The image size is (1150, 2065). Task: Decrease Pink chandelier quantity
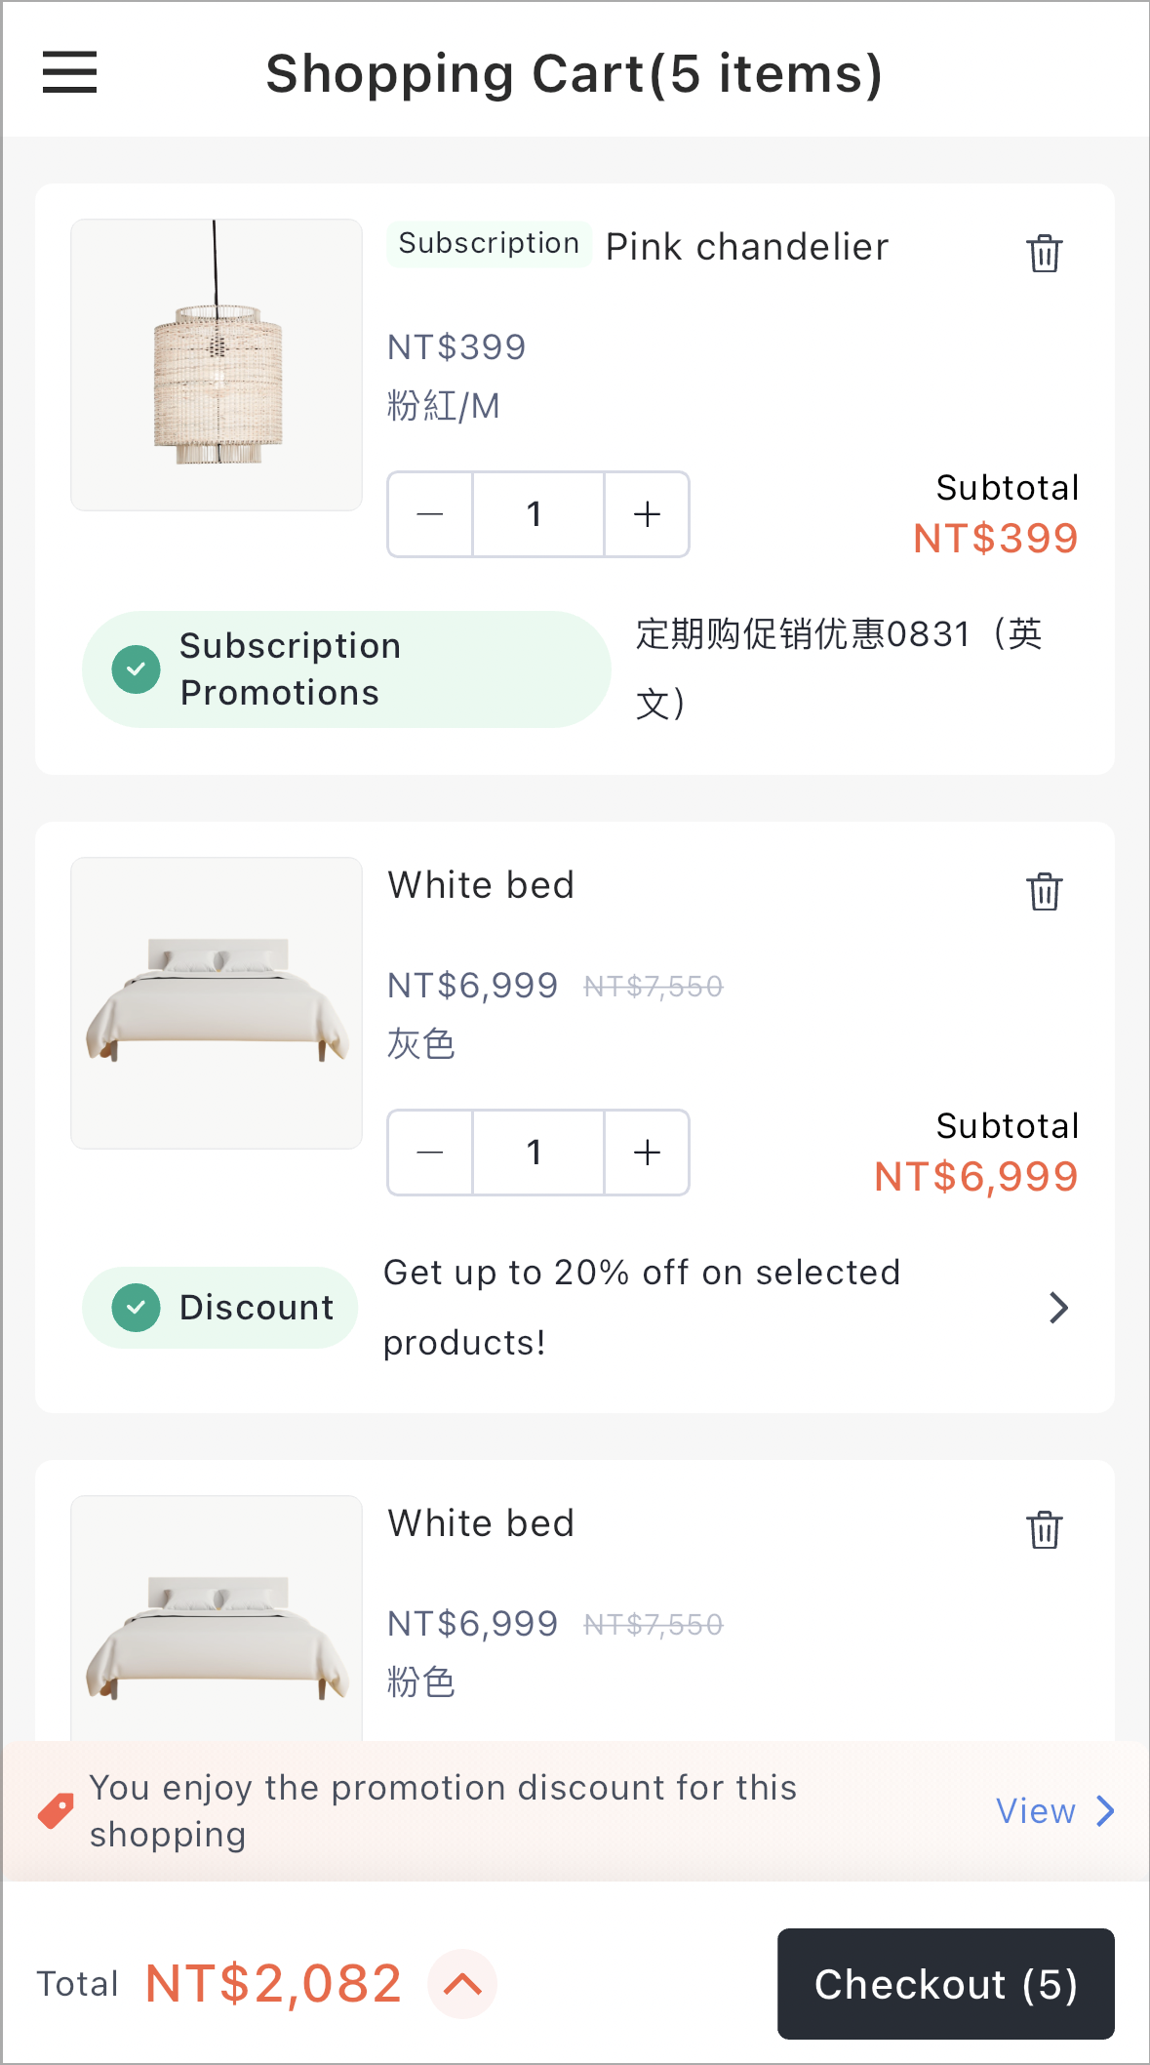click(x=430, y=514)
